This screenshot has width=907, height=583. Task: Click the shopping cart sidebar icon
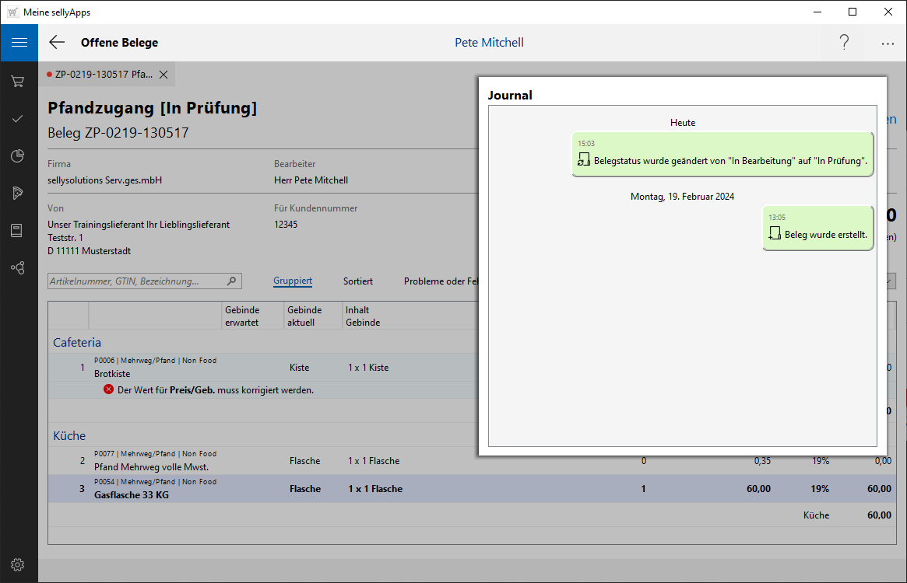[18, 81]
